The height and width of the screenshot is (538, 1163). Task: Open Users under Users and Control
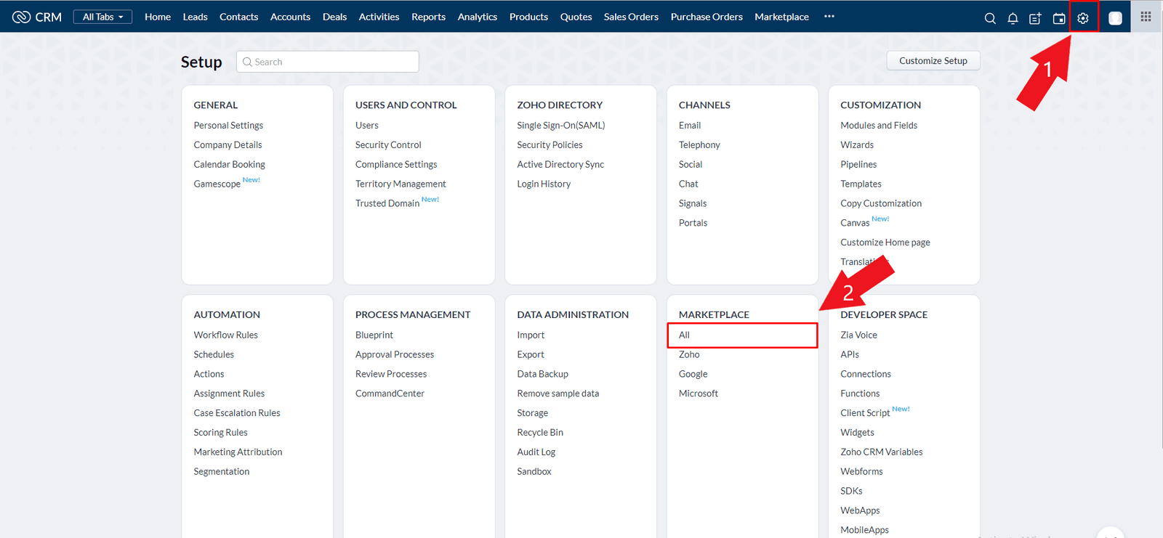click(x=367, y=126)
